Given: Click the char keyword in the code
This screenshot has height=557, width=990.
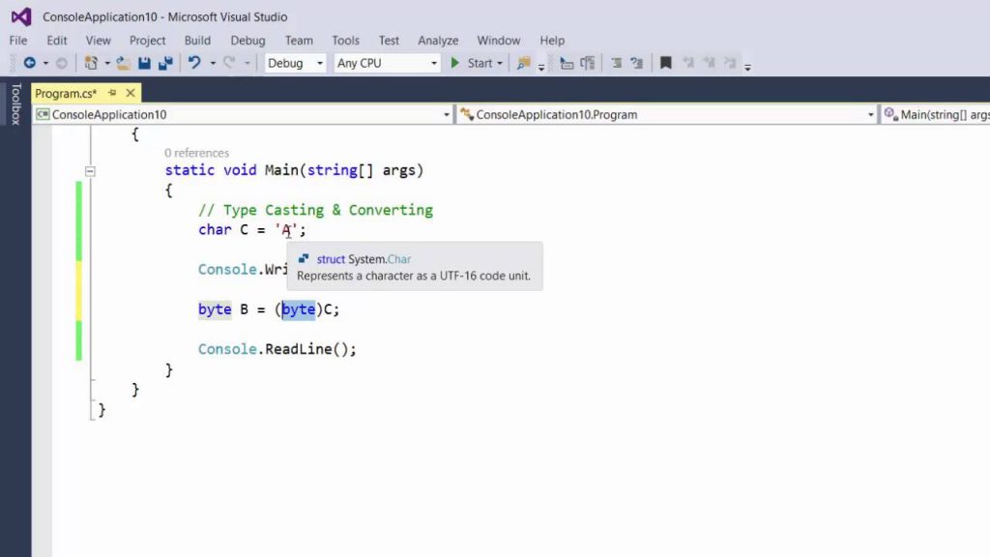Looking at the screenshot, I should [215, 230].
